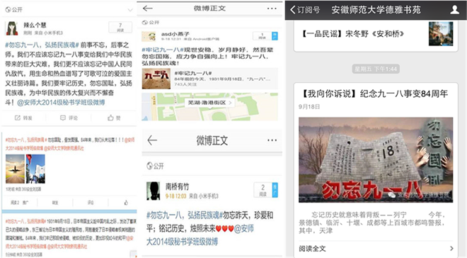The image size is (467, 258).
Task: Open 辣么个慧 avatar
Action: pyautogui.click(x=12, y=28)
